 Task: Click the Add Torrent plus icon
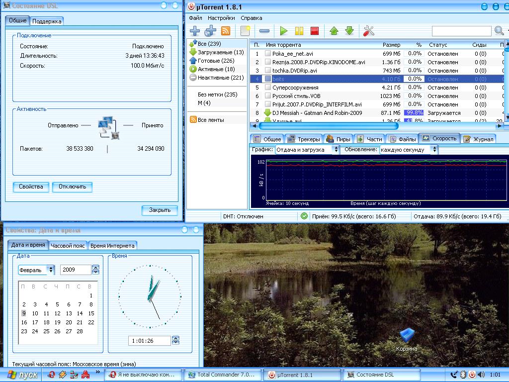(x=195, y=31)
